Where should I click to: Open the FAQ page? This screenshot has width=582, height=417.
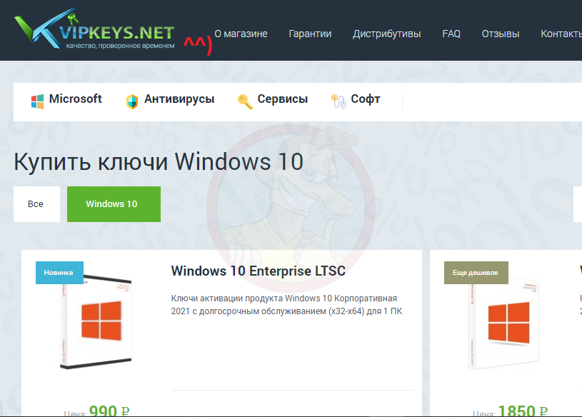point(451,34)
